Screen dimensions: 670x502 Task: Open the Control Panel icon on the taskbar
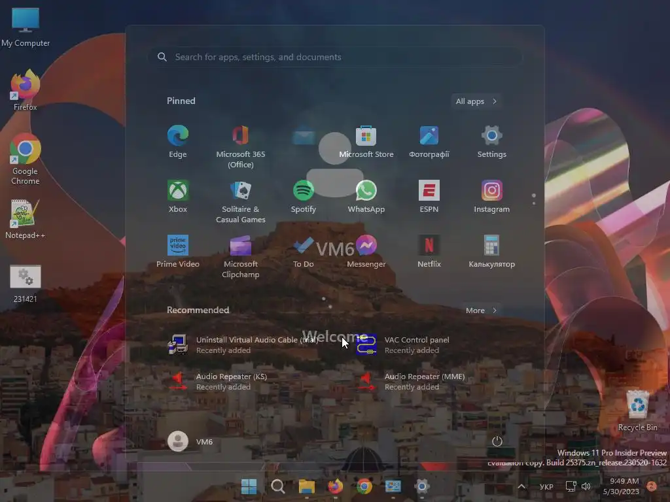tap(393, 486)
